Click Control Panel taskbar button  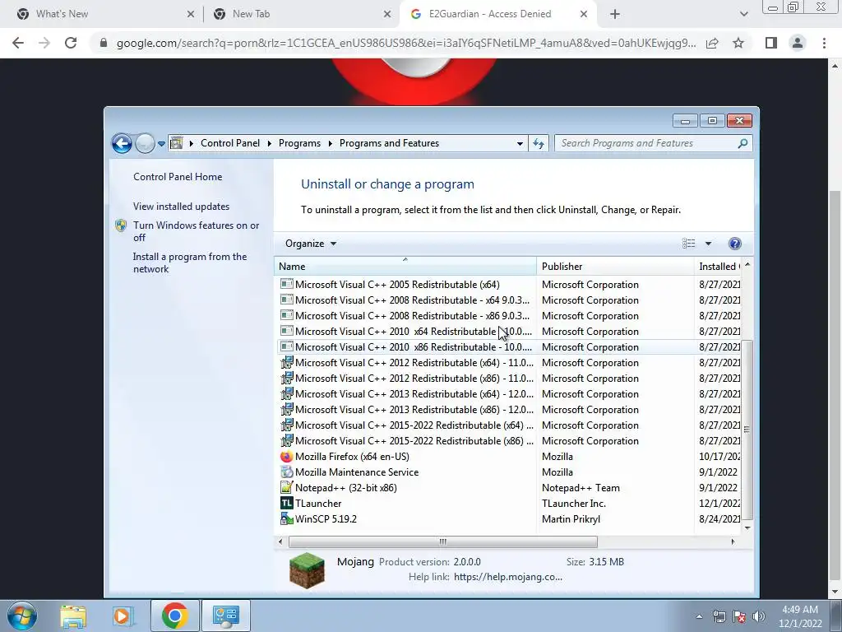pyautogui.click(x=225, y=616)
